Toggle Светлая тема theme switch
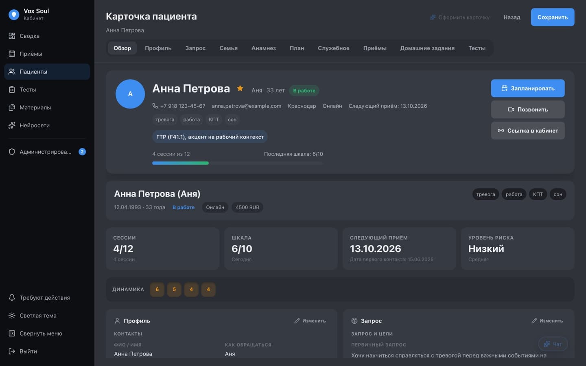 [47, 316]
